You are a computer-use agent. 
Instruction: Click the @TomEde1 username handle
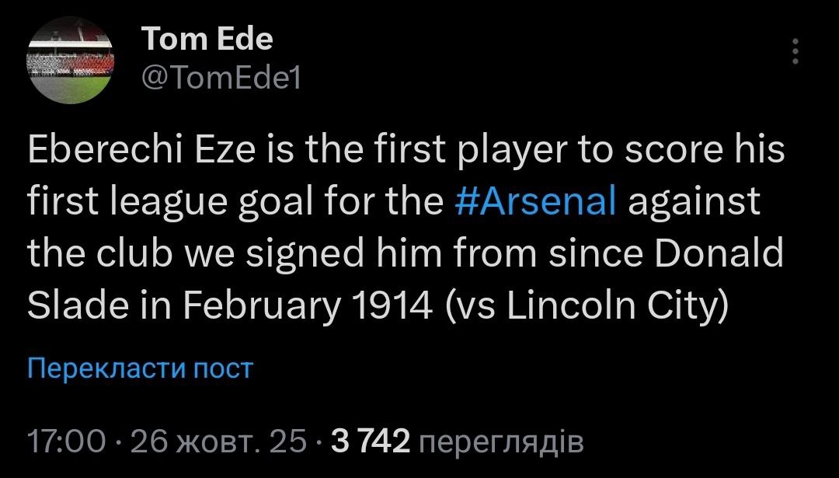(221, 76)
